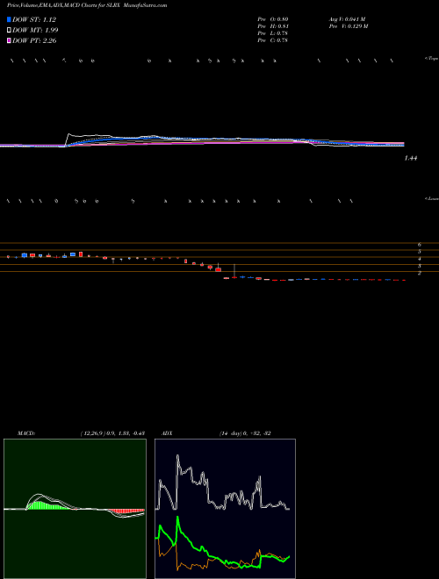
Task: Select the 'DOW MT: 1.99' legend text
Action: (x=35, y=31)
